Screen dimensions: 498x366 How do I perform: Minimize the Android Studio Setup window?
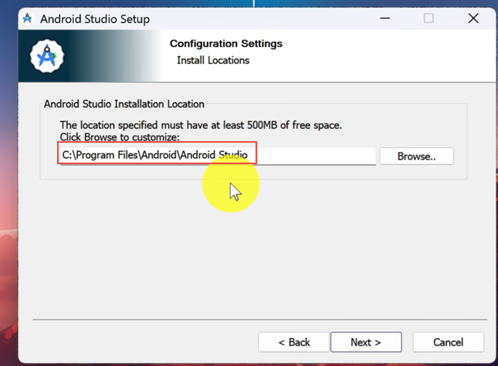pyautogui.click(x=385, y=19)
